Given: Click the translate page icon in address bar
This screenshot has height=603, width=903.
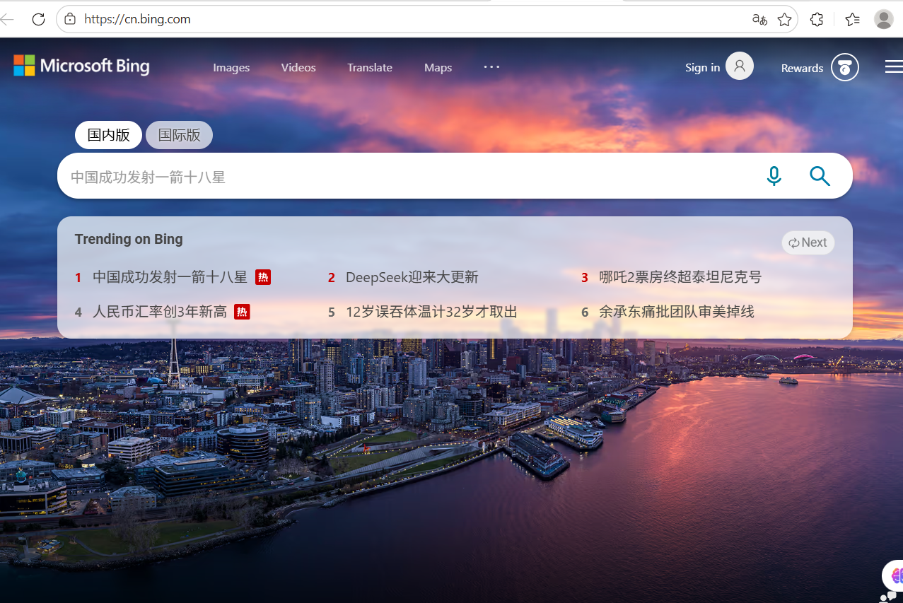Looking at the screenshot, I should pyautogui.click(x=760, y=19).
